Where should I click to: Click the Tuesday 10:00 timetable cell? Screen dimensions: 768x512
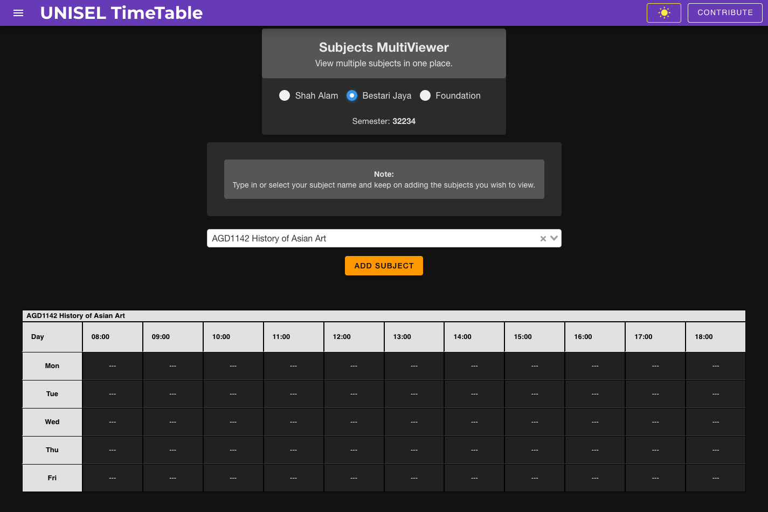coord(233,394)
